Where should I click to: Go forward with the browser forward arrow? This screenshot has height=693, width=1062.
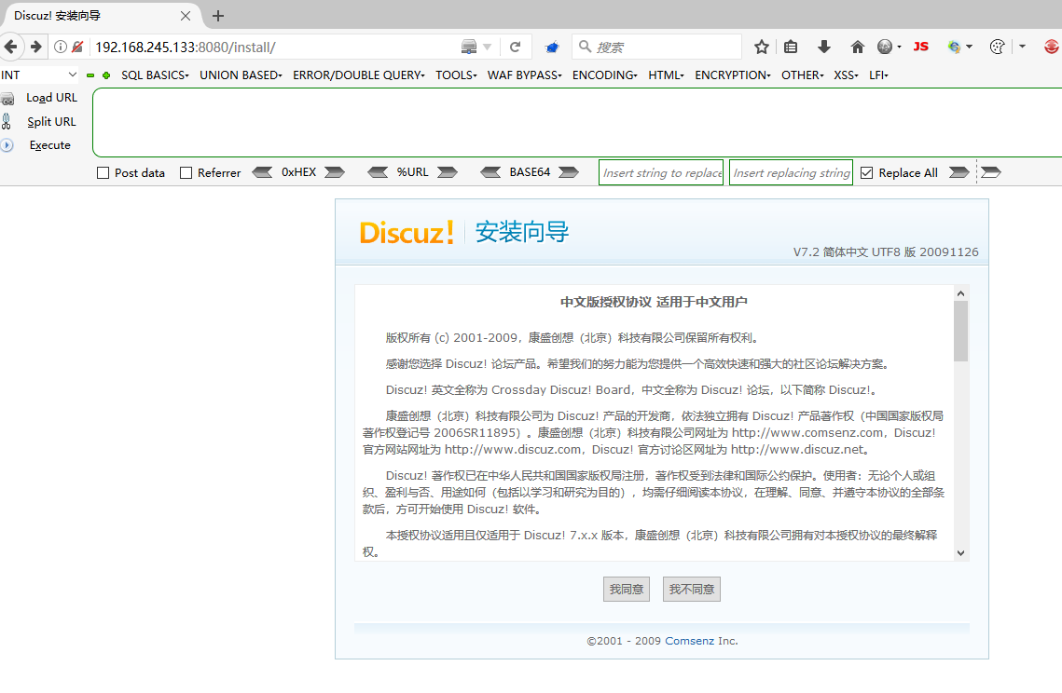coord(35,47)
